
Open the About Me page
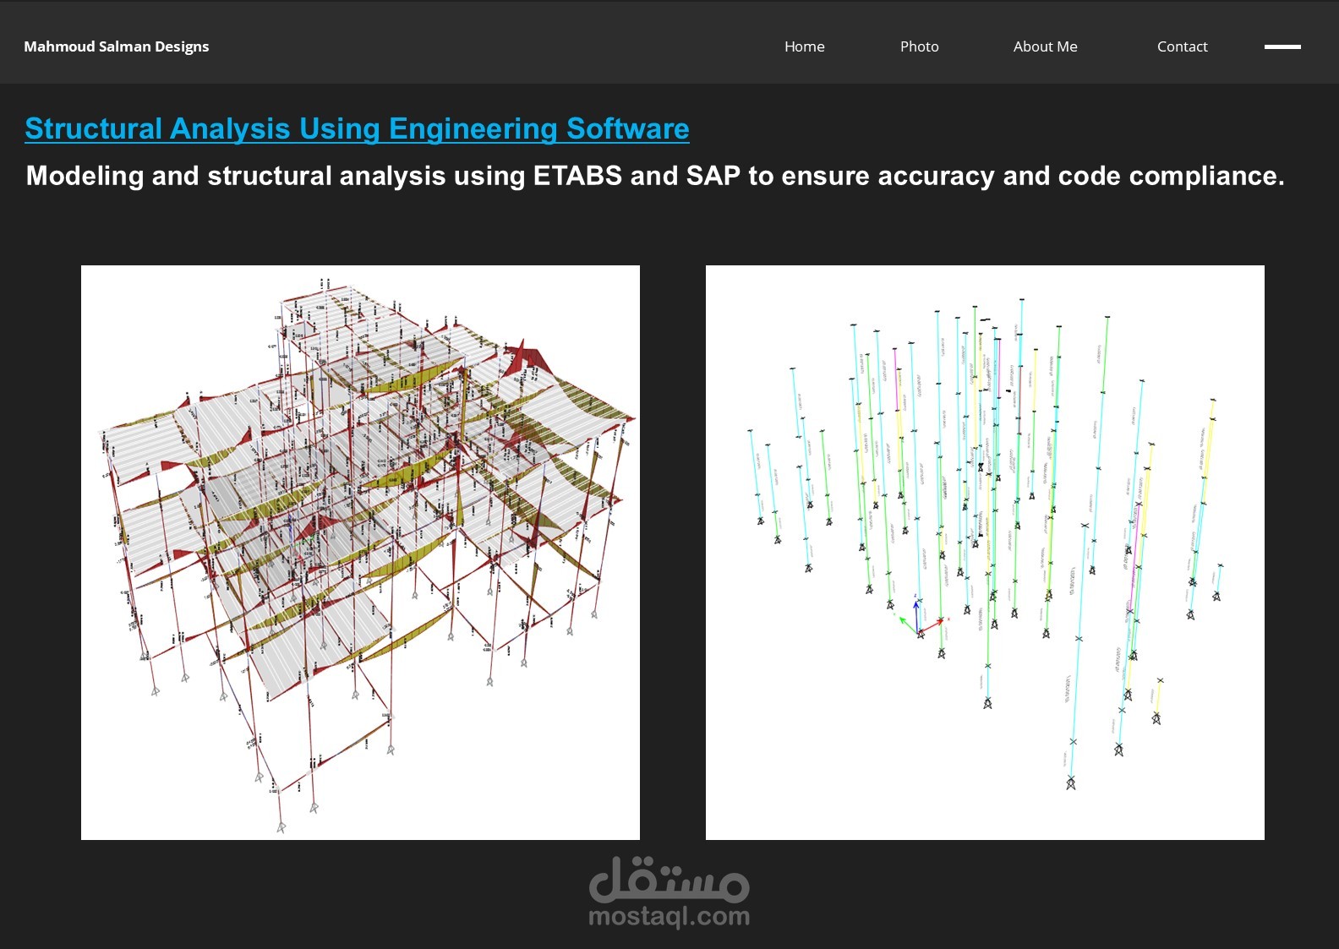(1045, 46)
